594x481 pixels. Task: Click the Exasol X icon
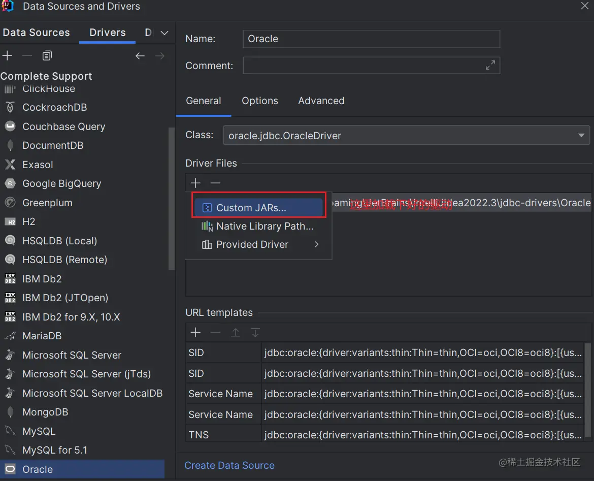point(10,165)
